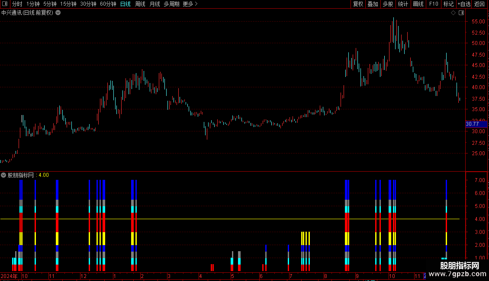This screenshot has width=489, height=281.
Task: Click the 55.00 price axis label
Action: click(x=478, y=22)
